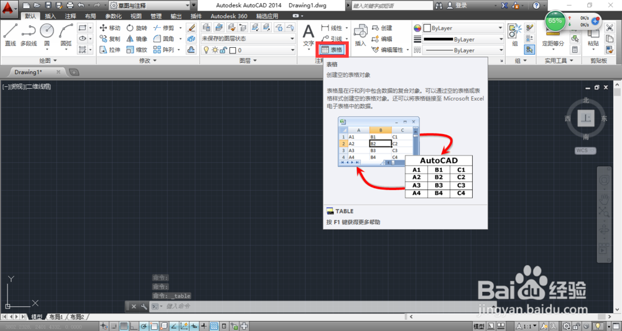Open the annotation scale 1:1 dropdown

click(527, 326)
